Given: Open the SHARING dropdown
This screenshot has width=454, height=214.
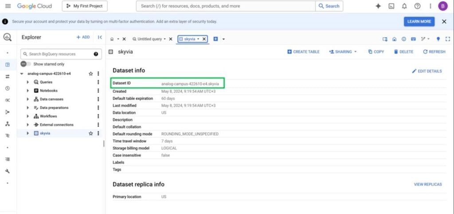Looking at the screenshot, I should pos(343,52).
